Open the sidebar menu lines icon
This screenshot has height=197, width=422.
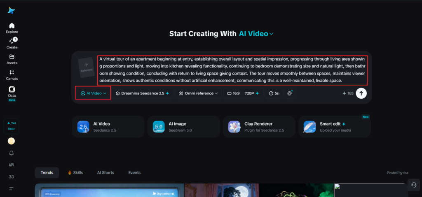point(11,188)
